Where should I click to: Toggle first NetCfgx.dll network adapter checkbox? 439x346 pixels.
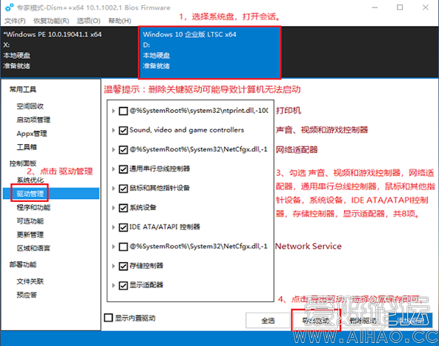[123, 150]
